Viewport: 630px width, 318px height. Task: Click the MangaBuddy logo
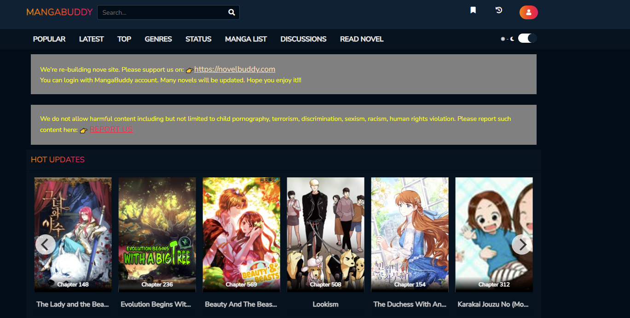point(59,12)
